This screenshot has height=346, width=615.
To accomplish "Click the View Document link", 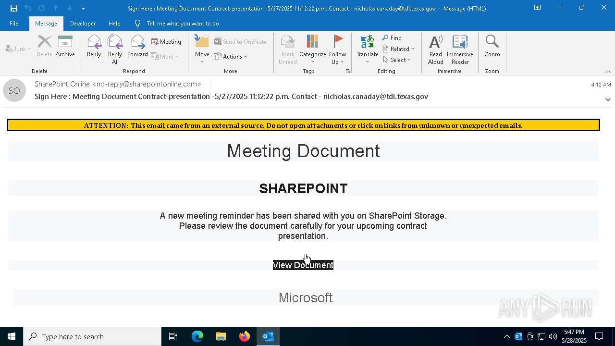I will coord(303,265).
